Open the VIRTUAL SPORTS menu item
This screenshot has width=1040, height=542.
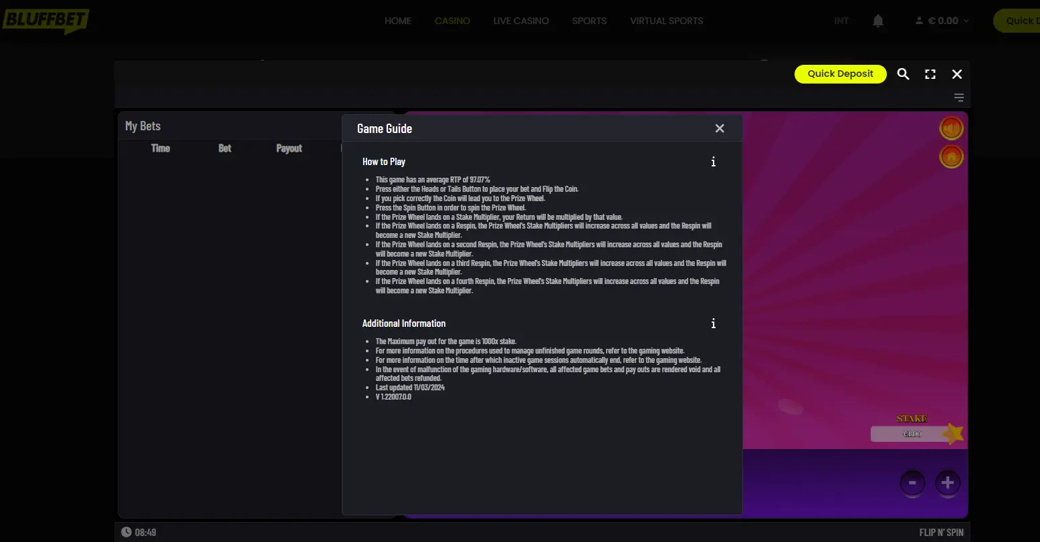(666, 21)
